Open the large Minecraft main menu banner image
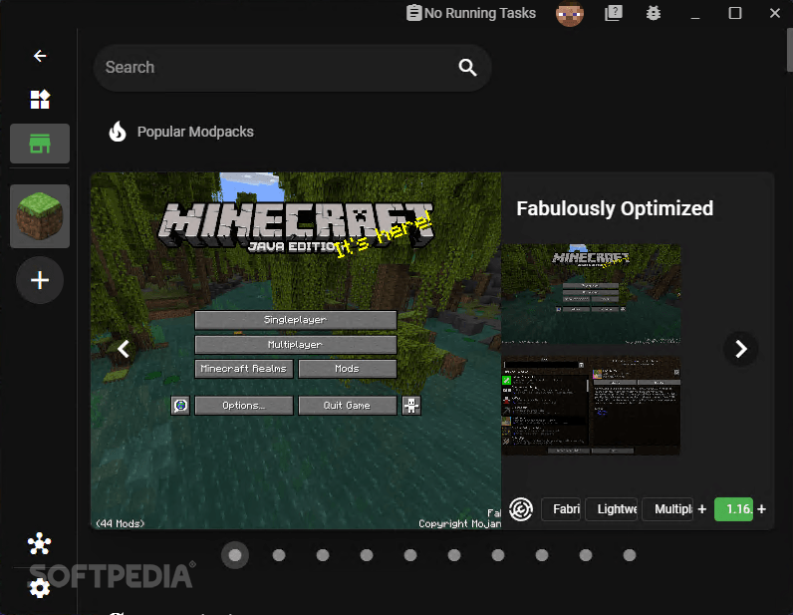 (296, 351)
